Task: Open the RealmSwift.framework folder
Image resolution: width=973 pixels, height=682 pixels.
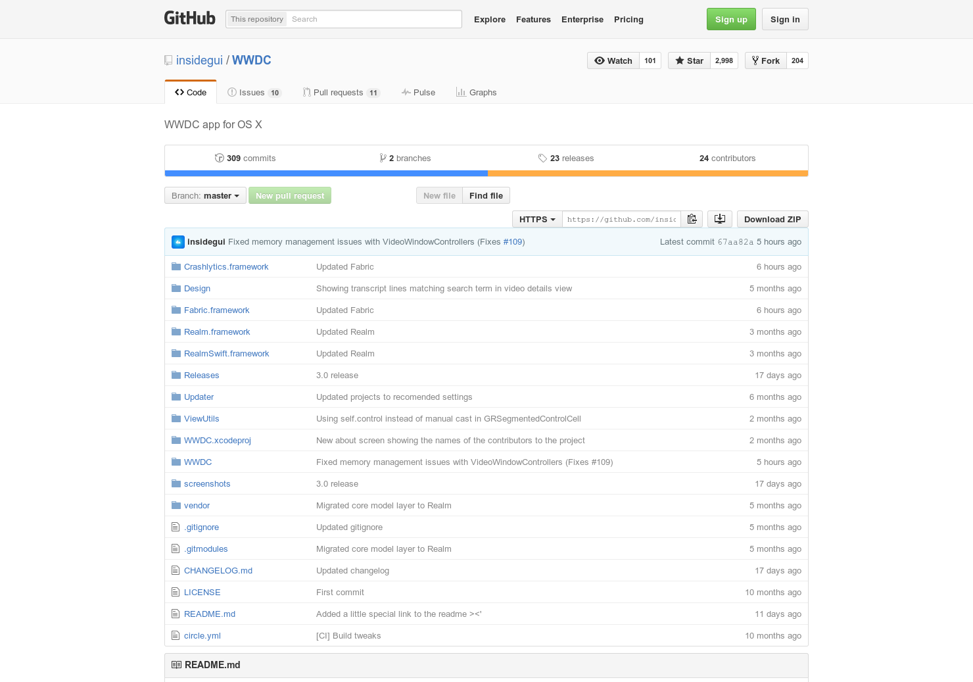Action: [x=227, y=353]
